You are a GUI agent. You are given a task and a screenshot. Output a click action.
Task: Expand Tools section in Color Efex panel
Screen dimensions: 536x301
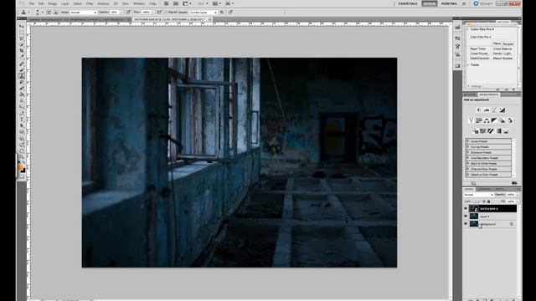pos(469,65)
